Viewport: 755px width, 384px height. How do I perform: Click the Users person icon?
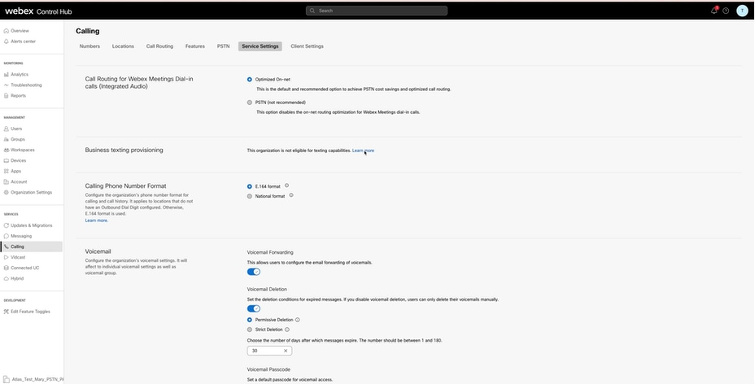point(7,129)
